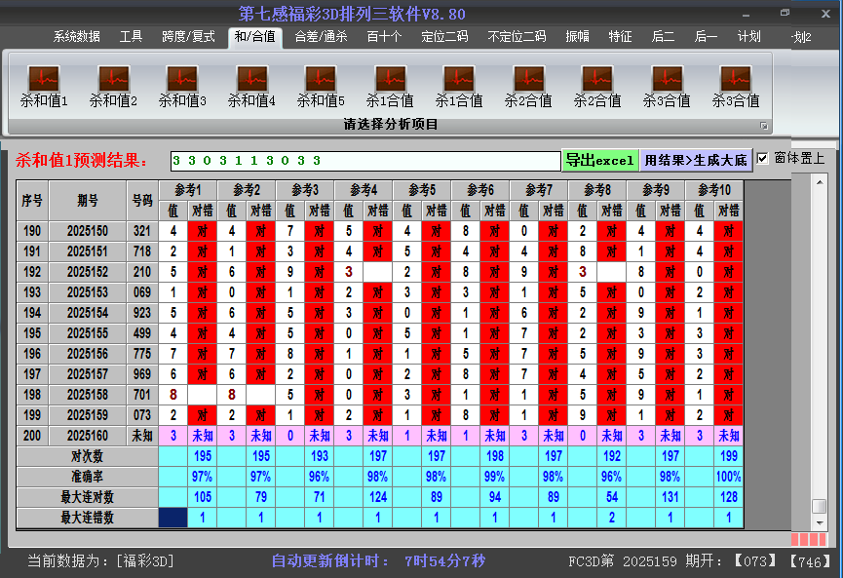Switch to the 百十个 tab
The height and width of the screenshot is (578, 843).
384,37
